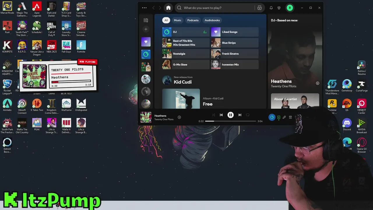Open the About the artist card
Screen dimensions: 373x210
coord(295,101)
